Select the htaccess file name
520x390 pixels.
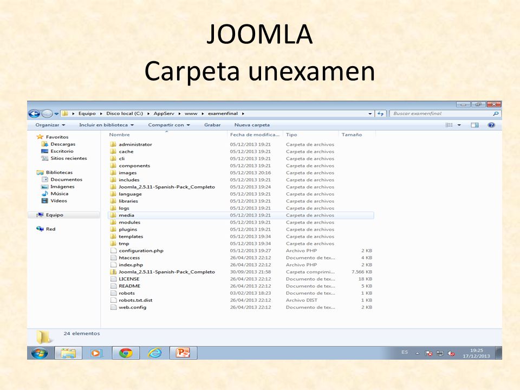129,258
